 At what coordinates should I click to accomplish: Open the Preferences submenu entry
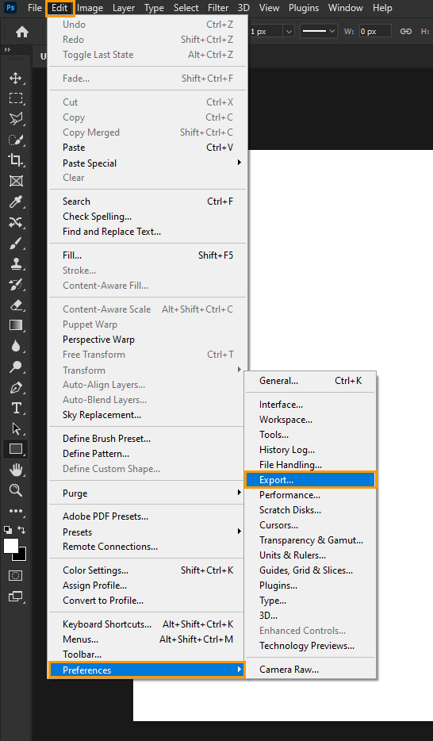[148, 670]
